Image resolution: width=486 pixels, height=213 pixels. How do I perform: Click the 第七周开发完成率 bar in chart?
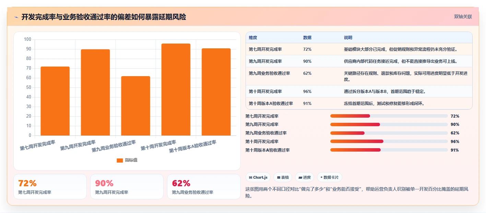coord(55,101)
